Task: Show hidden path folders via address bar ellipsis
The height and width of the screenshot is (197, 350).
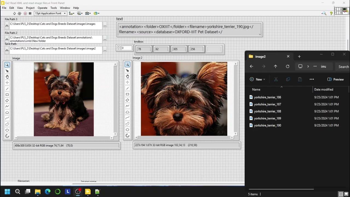Action: [x=315, y=66]
